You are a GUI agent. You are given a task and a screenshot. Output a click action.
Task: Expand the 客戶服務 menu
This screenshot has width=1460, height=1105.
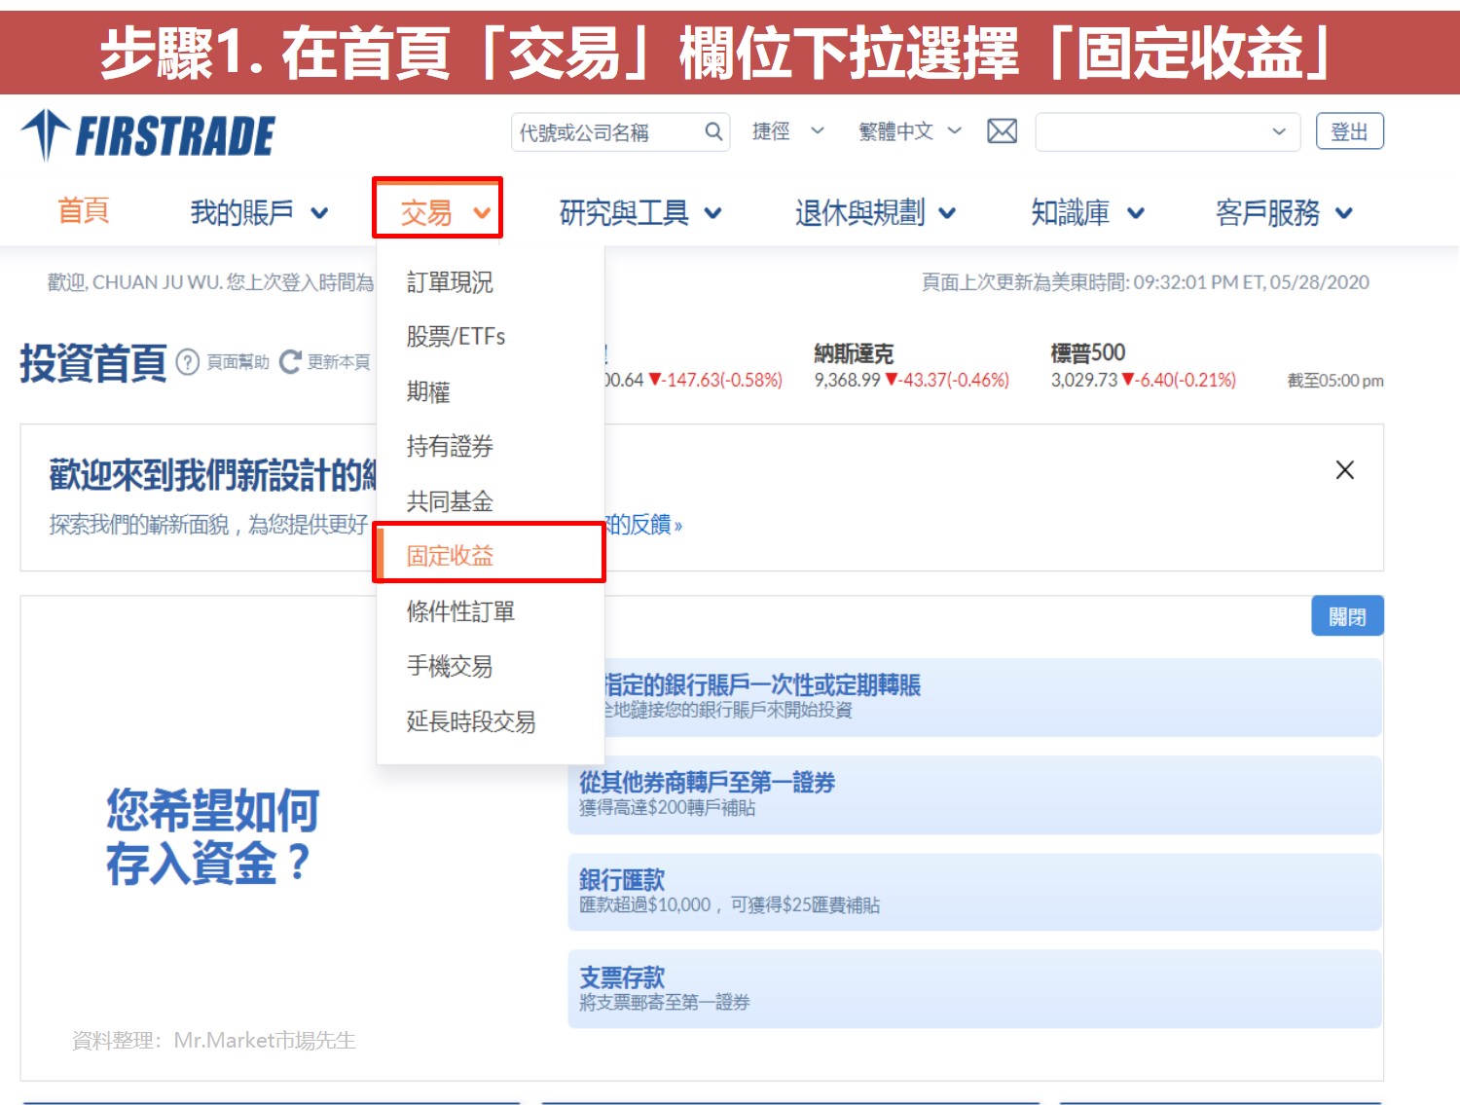1284,212
